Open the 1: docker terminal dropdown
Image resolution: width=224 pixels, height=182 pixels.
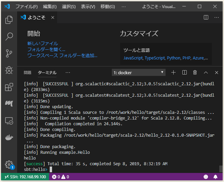tap(139, 73)
